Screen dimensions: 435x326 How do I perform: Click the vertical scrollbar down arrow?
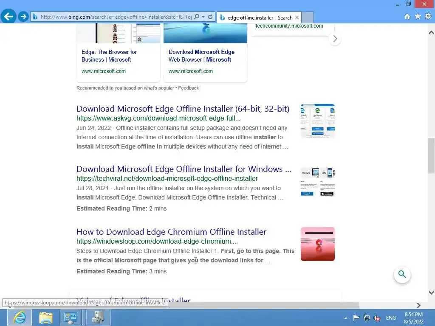[432, 292]
